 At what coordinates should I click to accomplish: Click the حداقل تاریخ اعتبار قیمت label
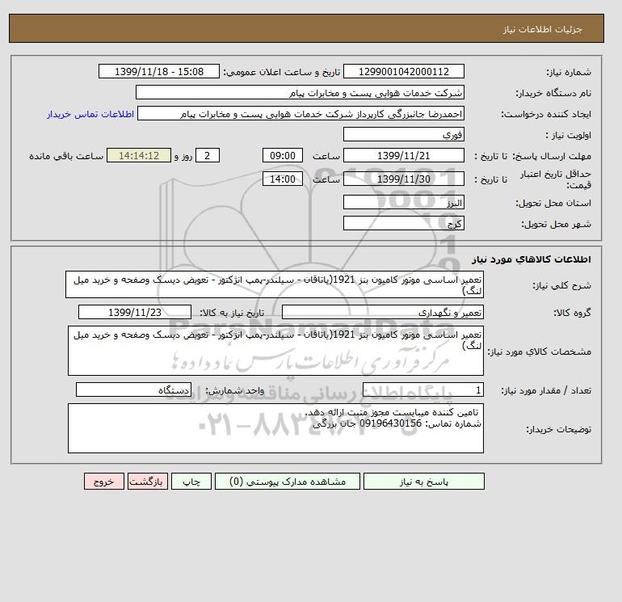[x=556, y=179]
